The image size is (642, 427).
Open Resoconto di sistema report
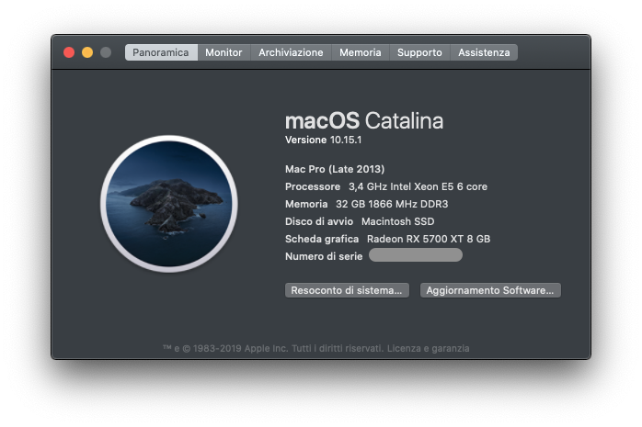click(347, 290)
